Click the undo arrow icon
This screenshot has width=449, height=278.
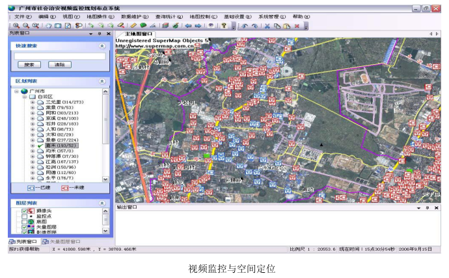click(x=245, y=26)
